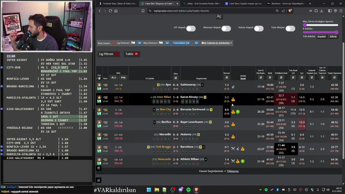This screenshot has width=345, height=194.
Task: Sort by Şut column arrows
Action: pyautogui.click(x=302, y=78)
